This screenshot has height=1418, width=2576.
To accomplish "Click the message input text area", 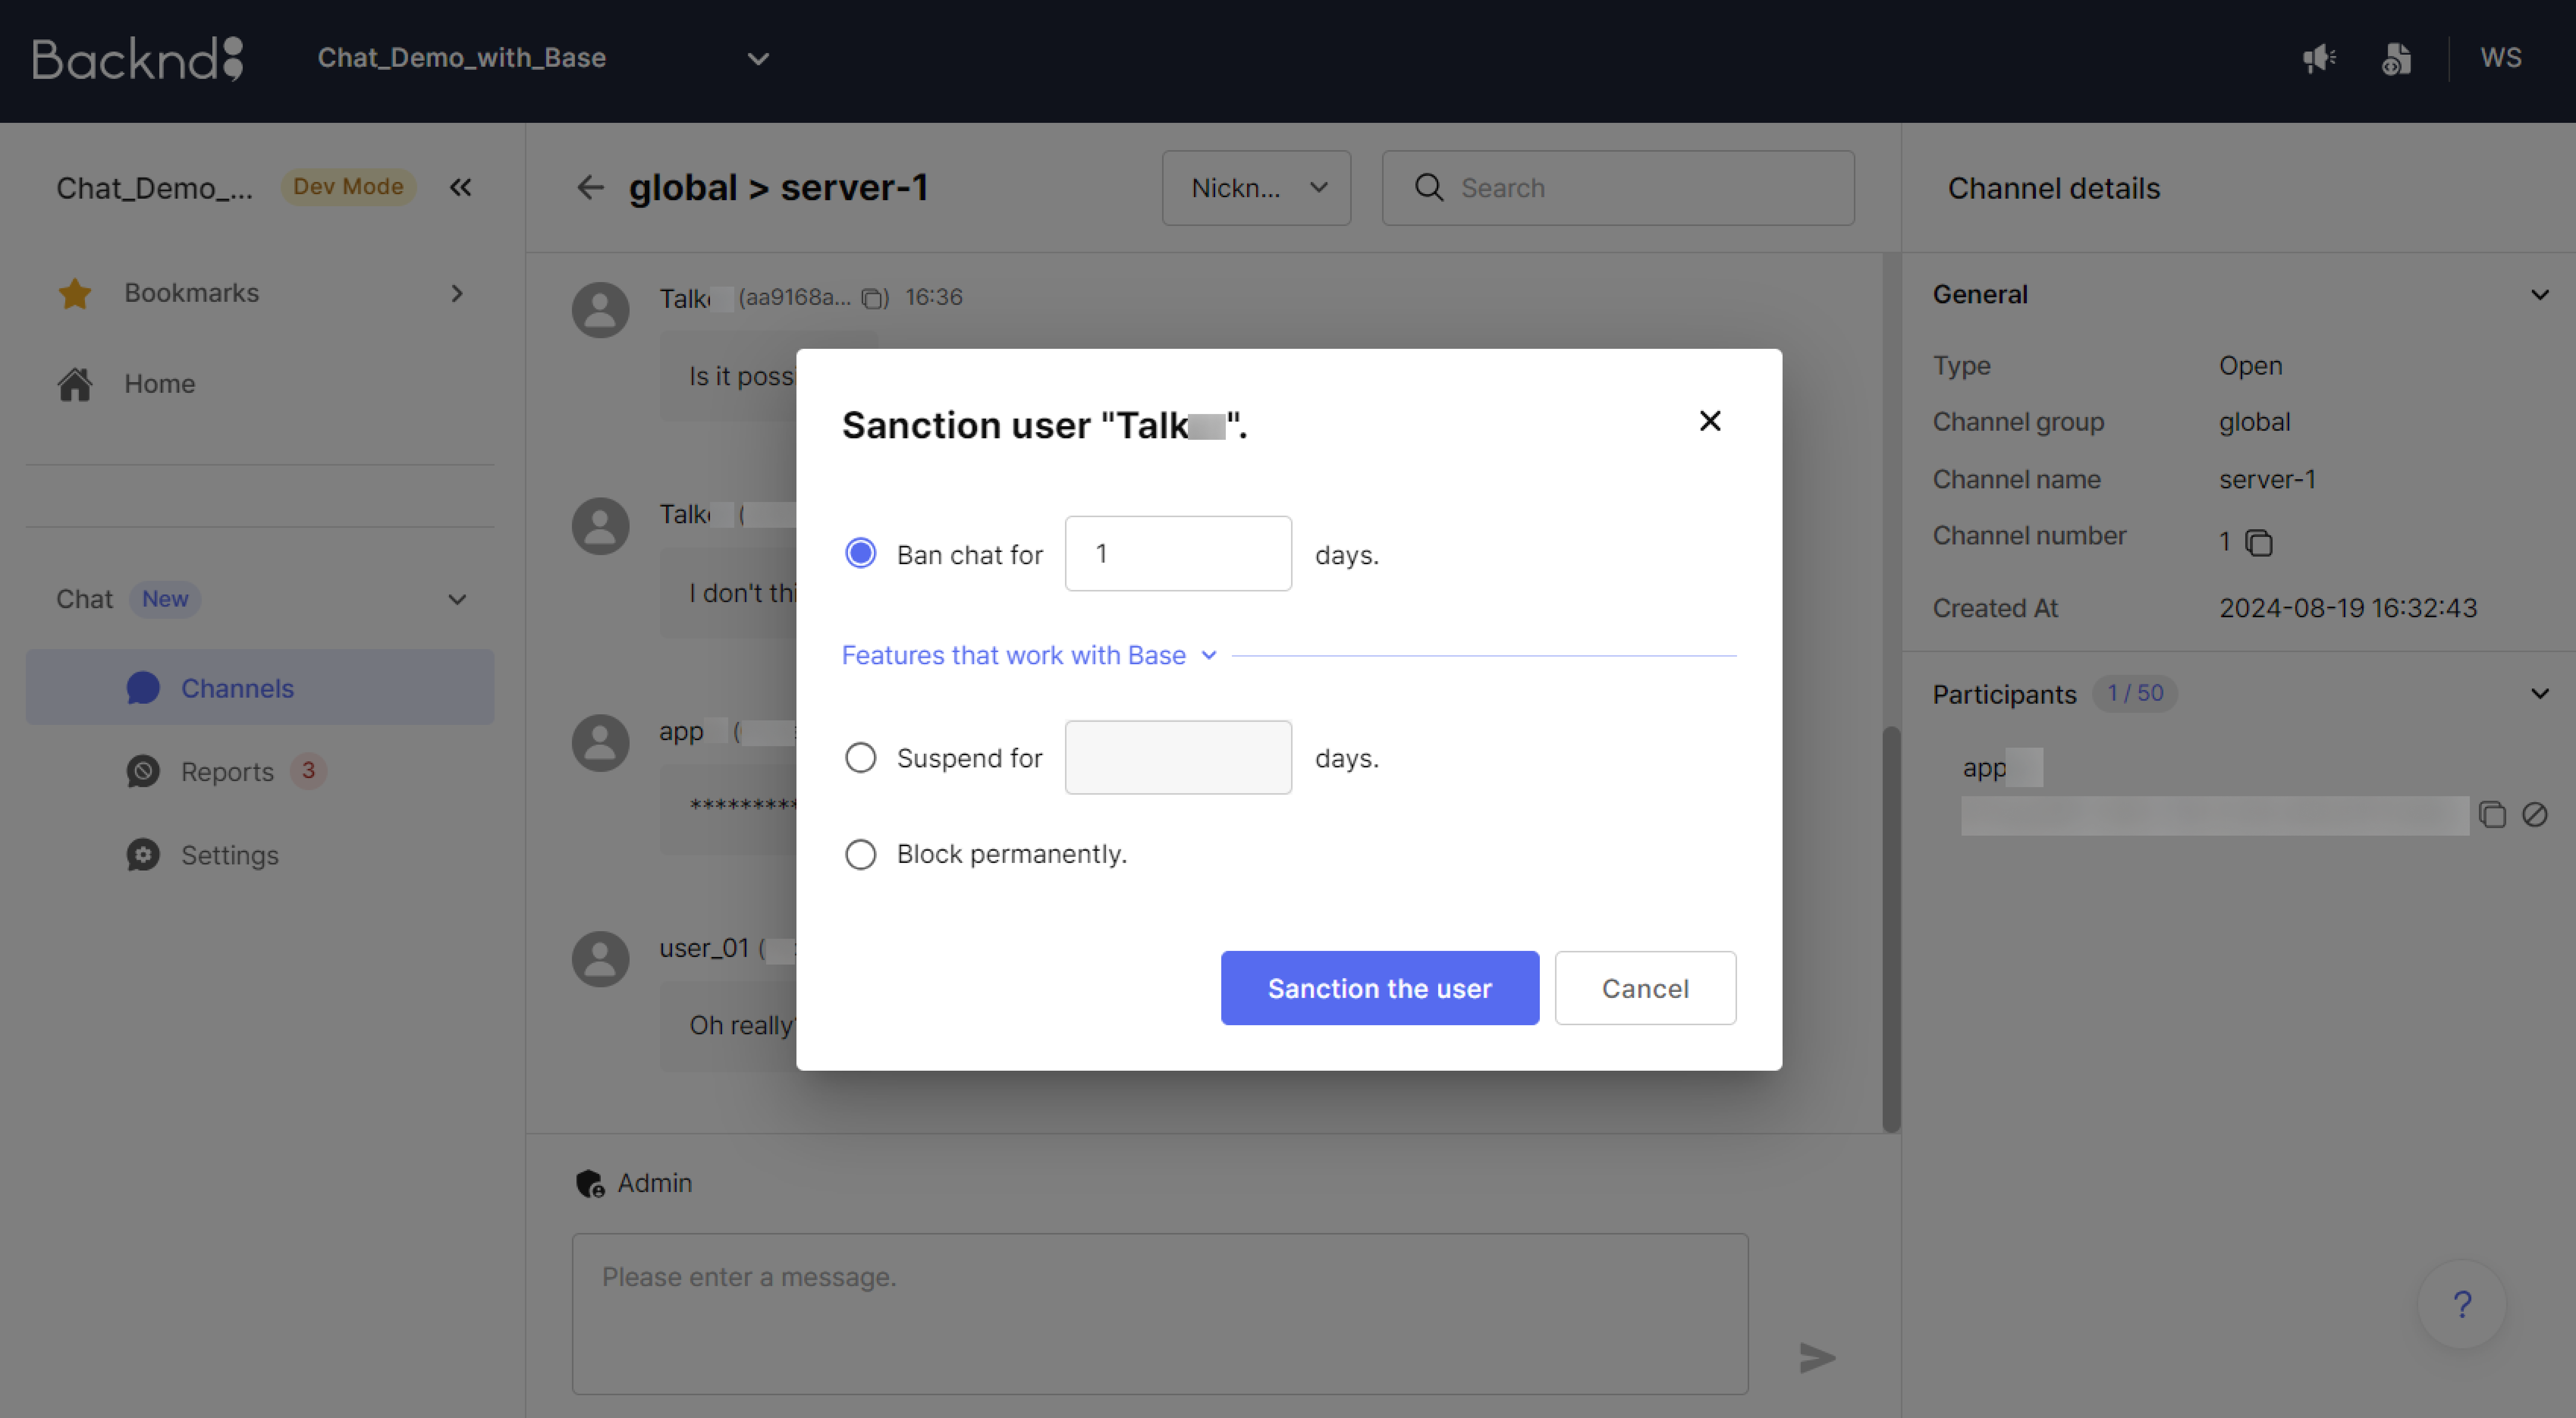I will coord(1160,1314).
